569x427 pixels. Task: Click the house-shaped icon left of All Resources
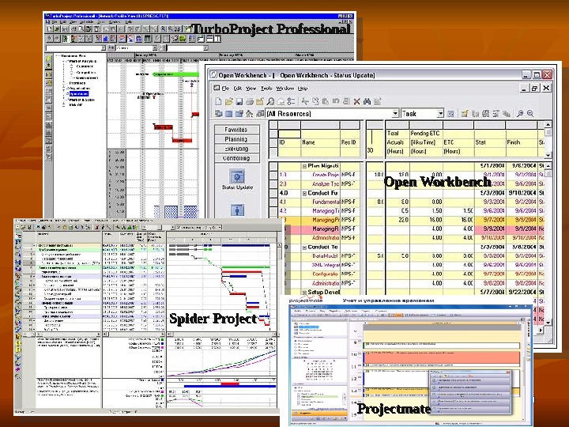pyautogui.click(x=249, y=114)
